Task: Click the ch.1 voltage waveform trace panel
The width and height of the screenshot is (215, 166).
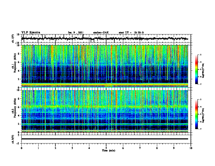Action: tap(106, 39)
